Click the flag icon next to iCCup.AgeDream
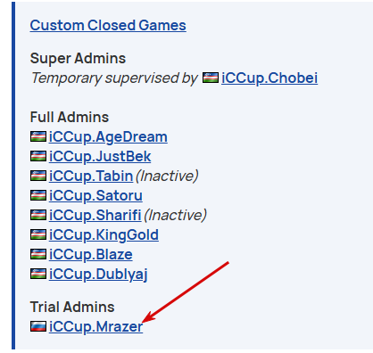 (38, 136)
